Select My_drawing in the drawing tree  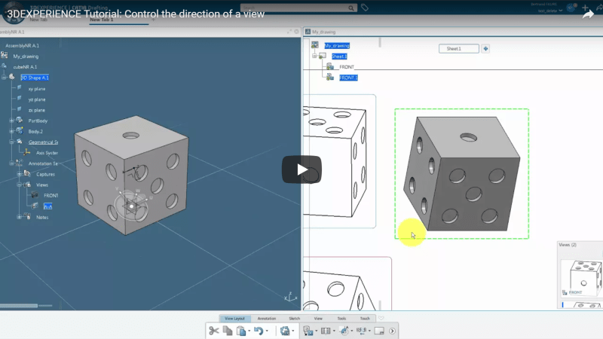pyautogui.click(x=337, y=46)
